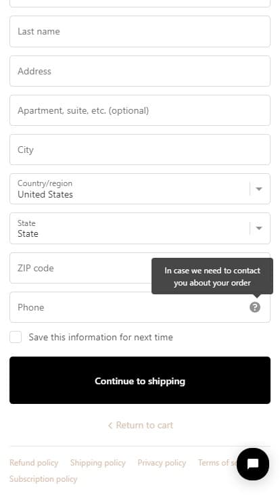Click Continue to shipping
Image resolution: width=280 pixels, height=498 pixels.
(x=140, y=380)
